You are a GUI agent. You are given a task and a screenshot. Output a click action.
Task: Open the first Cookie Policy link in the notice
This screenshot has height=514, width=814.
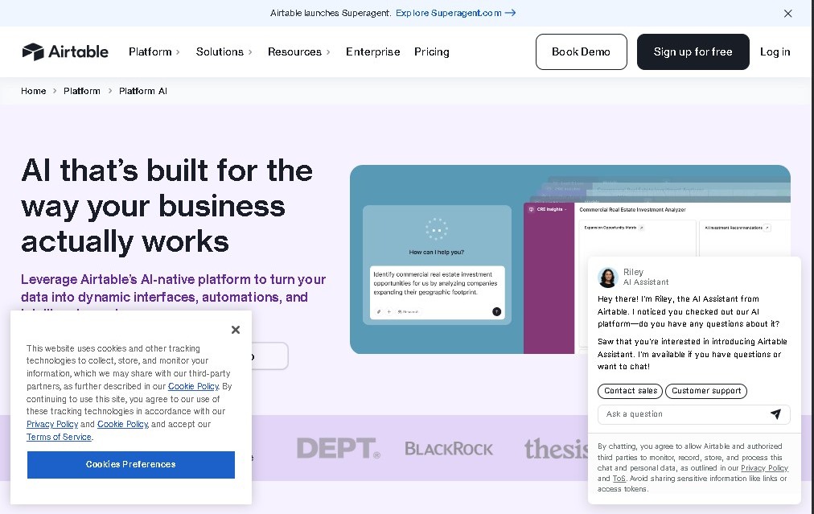(x=193, y=386)
